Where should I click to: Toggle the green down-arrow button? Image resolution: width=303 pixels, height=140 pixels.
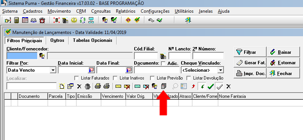tap(202, 87)
